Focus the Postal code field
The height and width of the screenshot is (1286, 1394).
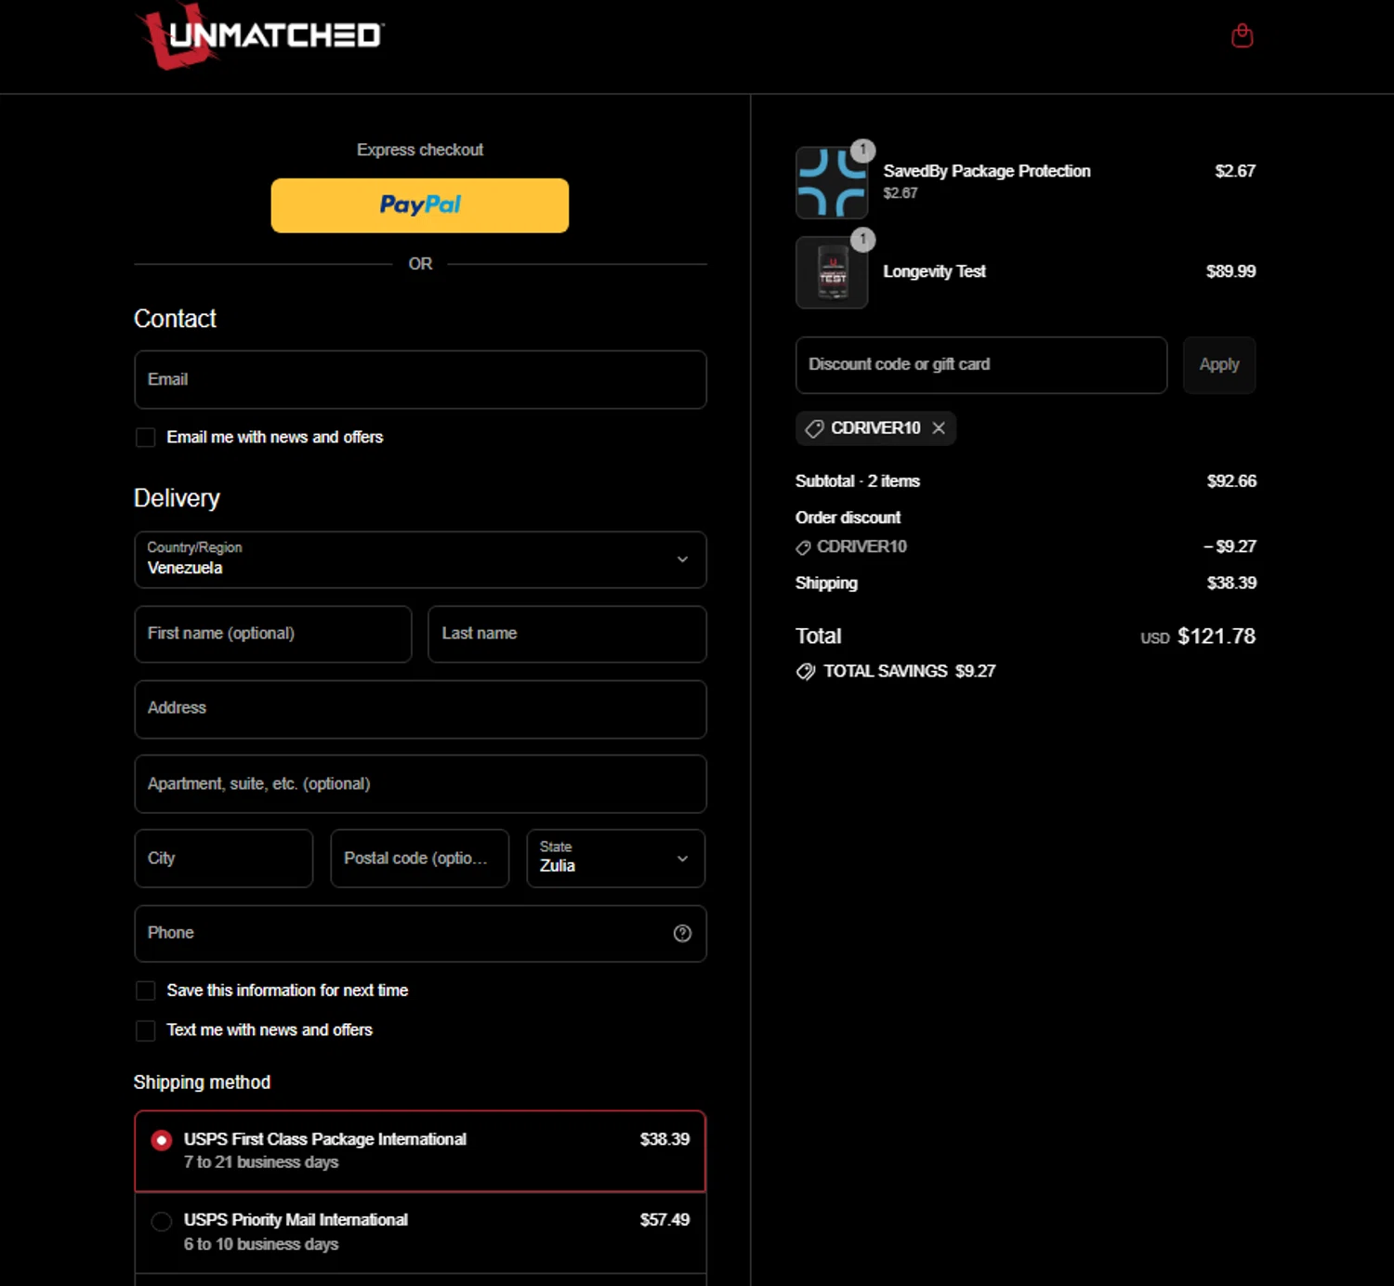pyautogui.click(x=420, y=858)
